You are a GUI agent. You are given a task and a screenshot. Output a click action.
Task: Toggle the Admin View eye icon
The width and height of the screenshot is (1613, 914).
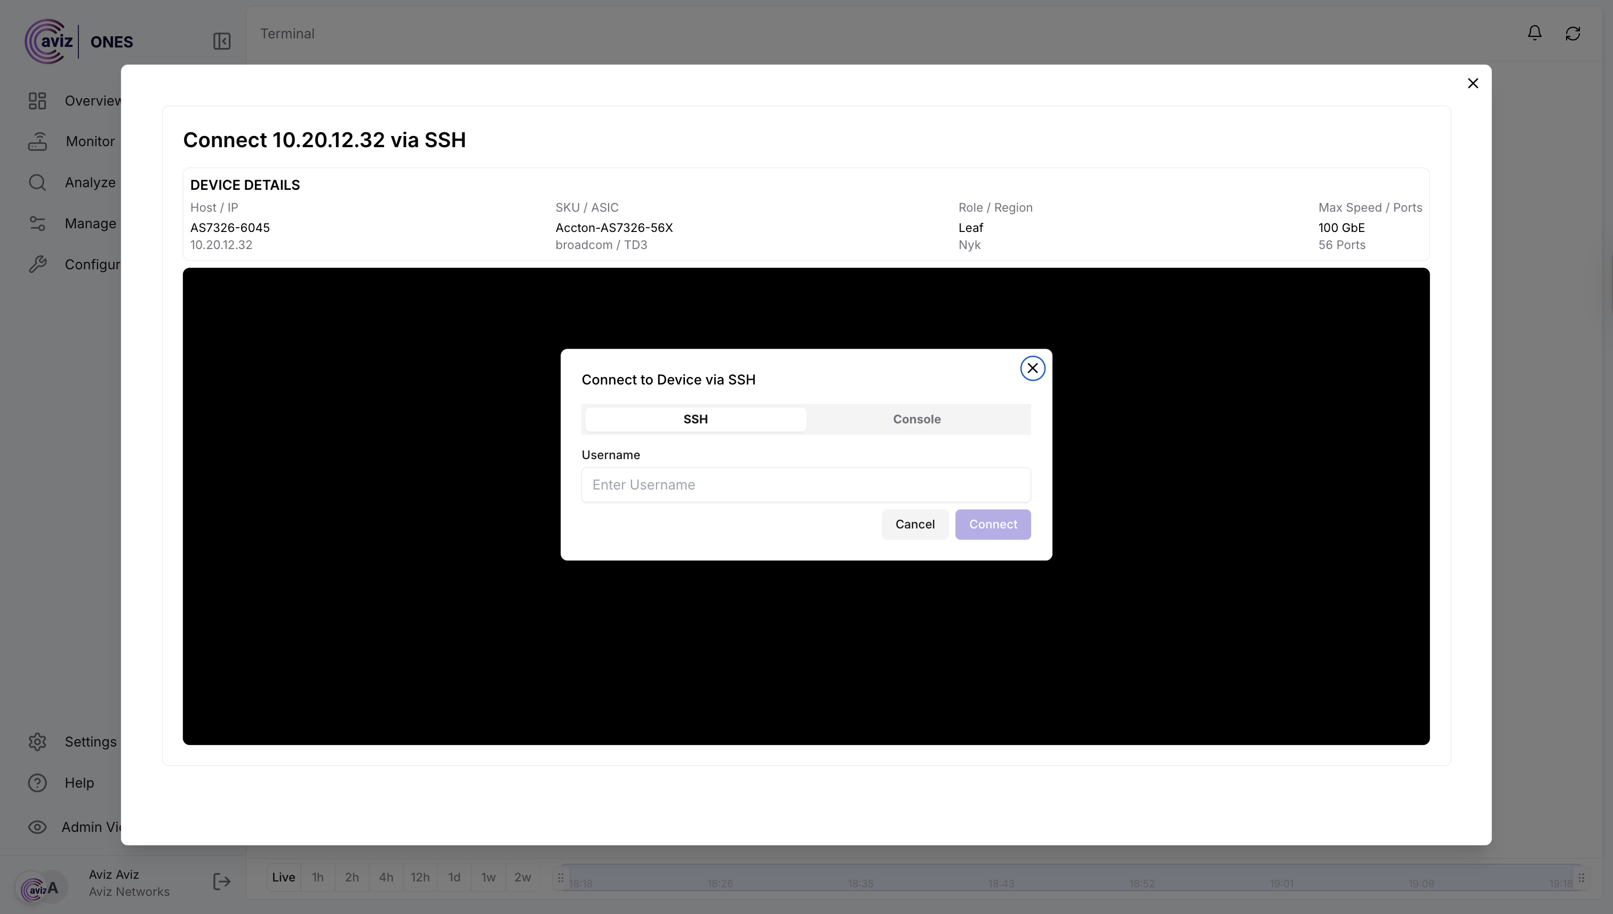click(x=37, y=827)
